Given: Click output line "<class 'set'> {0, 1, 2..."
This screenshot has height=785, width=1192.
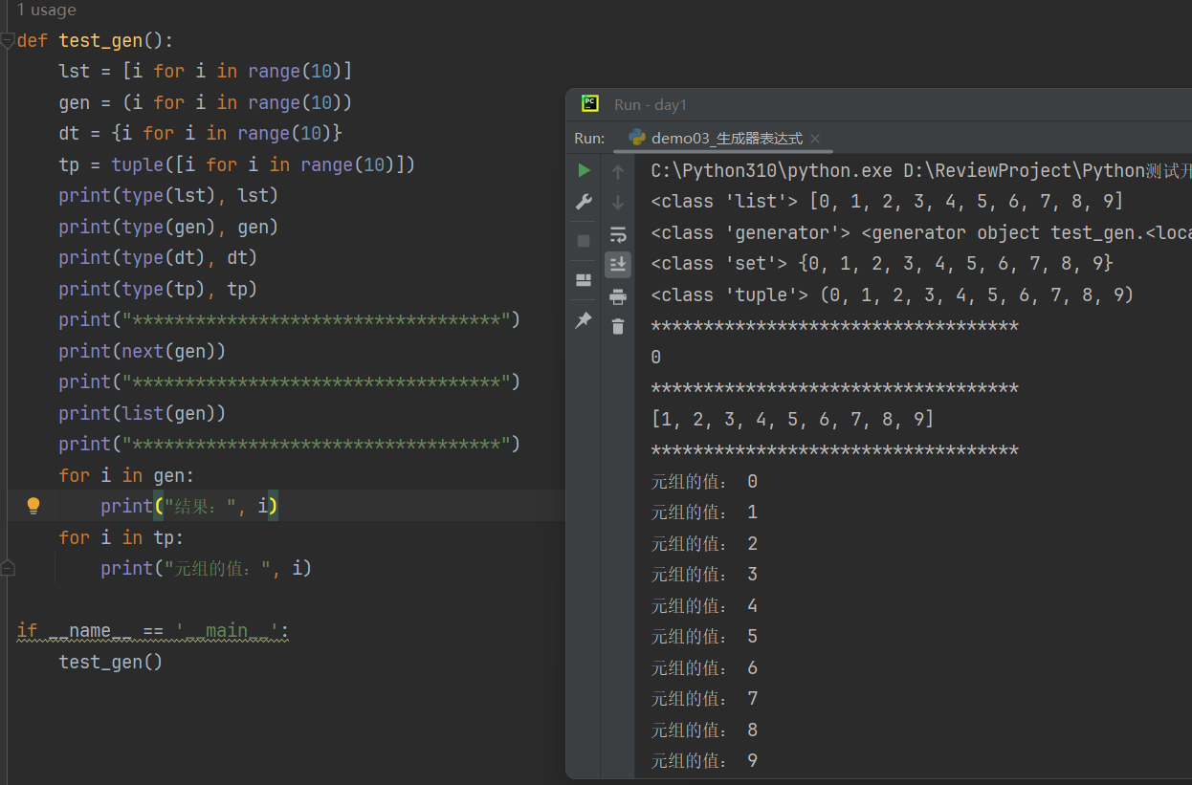Looking at the screenshot, I should pyautogui.click(x=882, y=264).
